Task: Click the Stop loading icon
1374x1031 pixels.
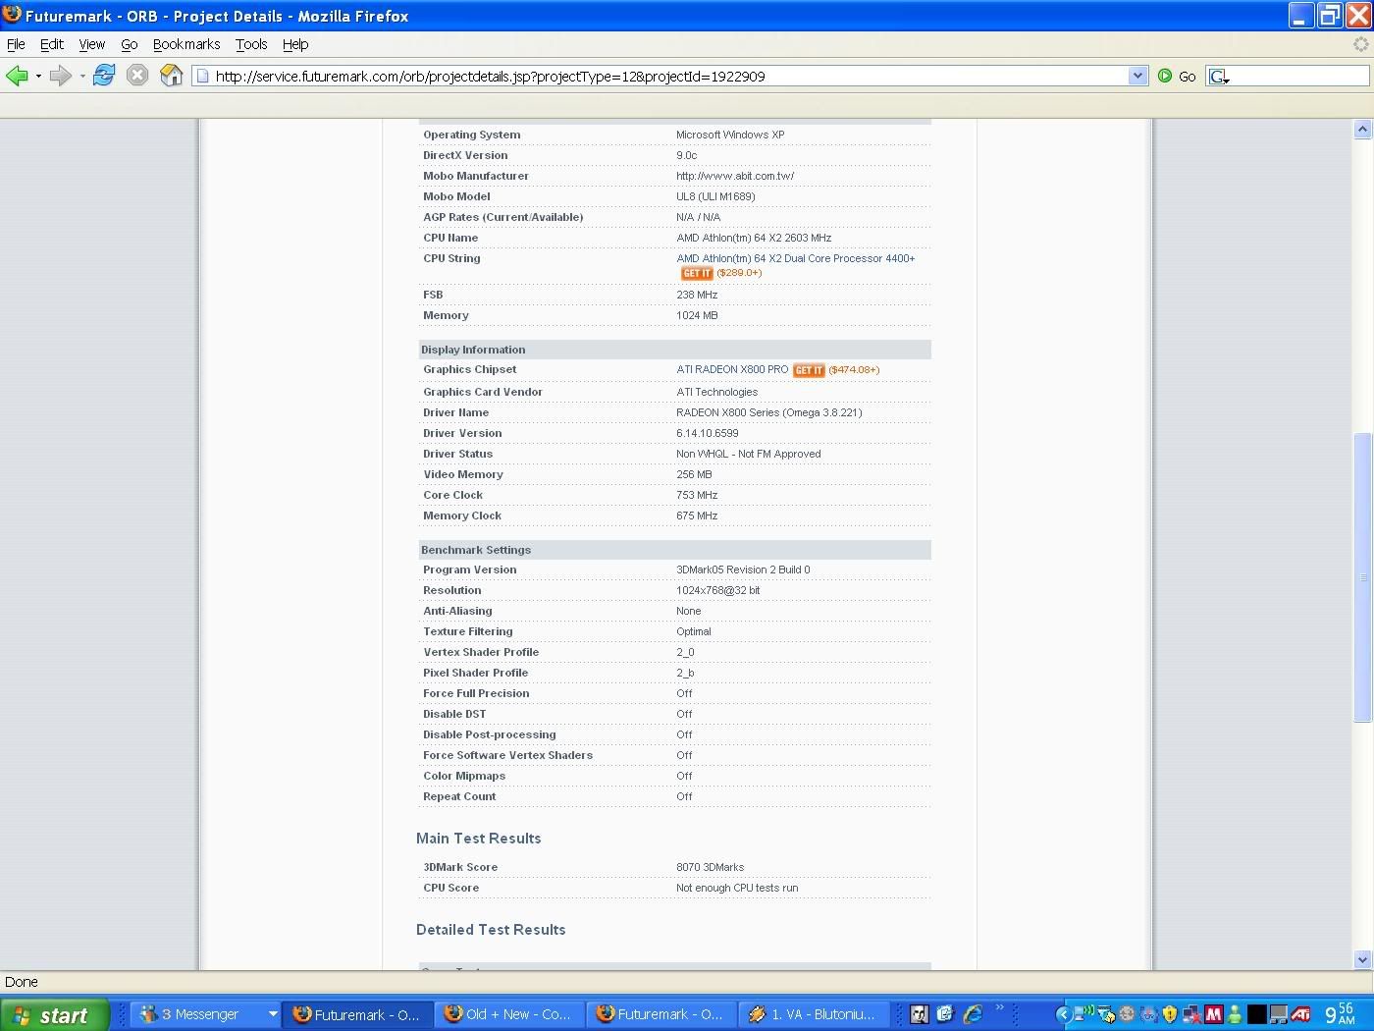Action: [x=137, y=76]
